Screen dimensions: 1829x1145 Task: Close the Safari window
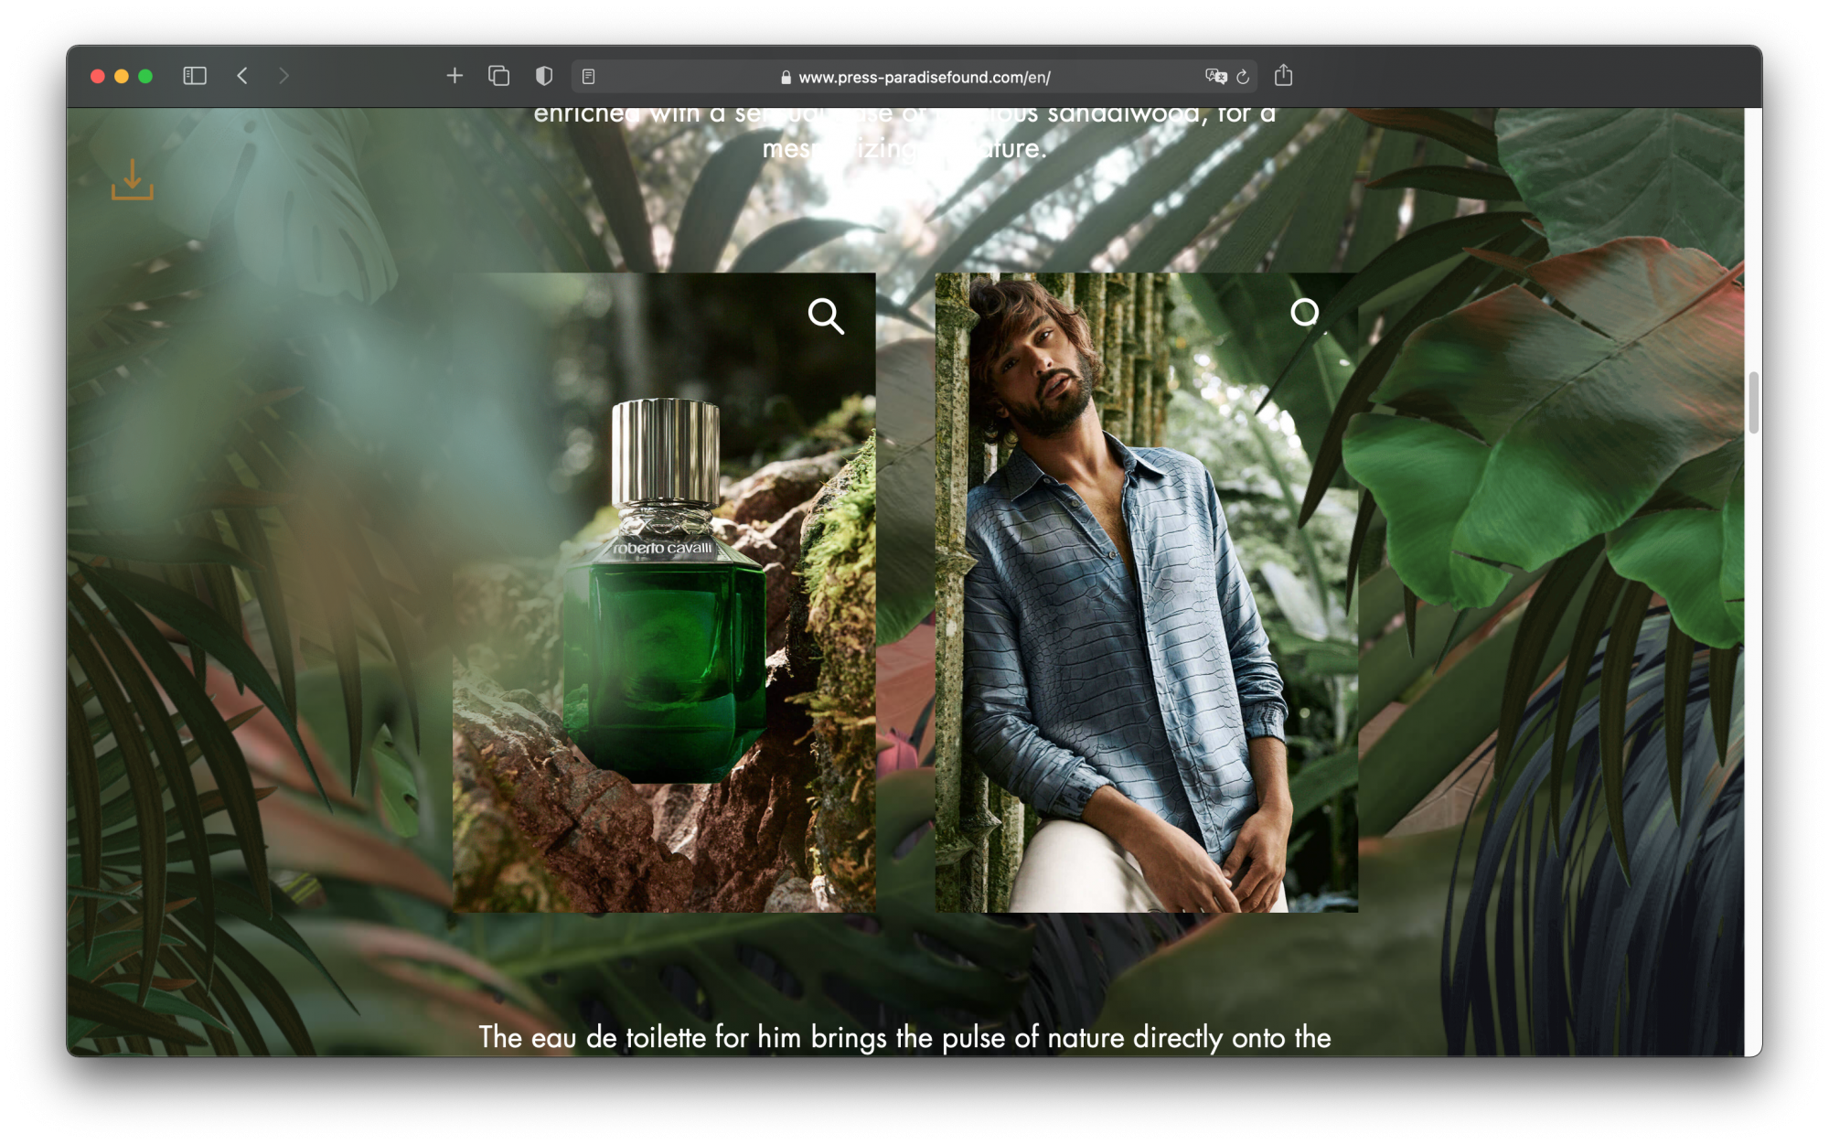(98, 76)
